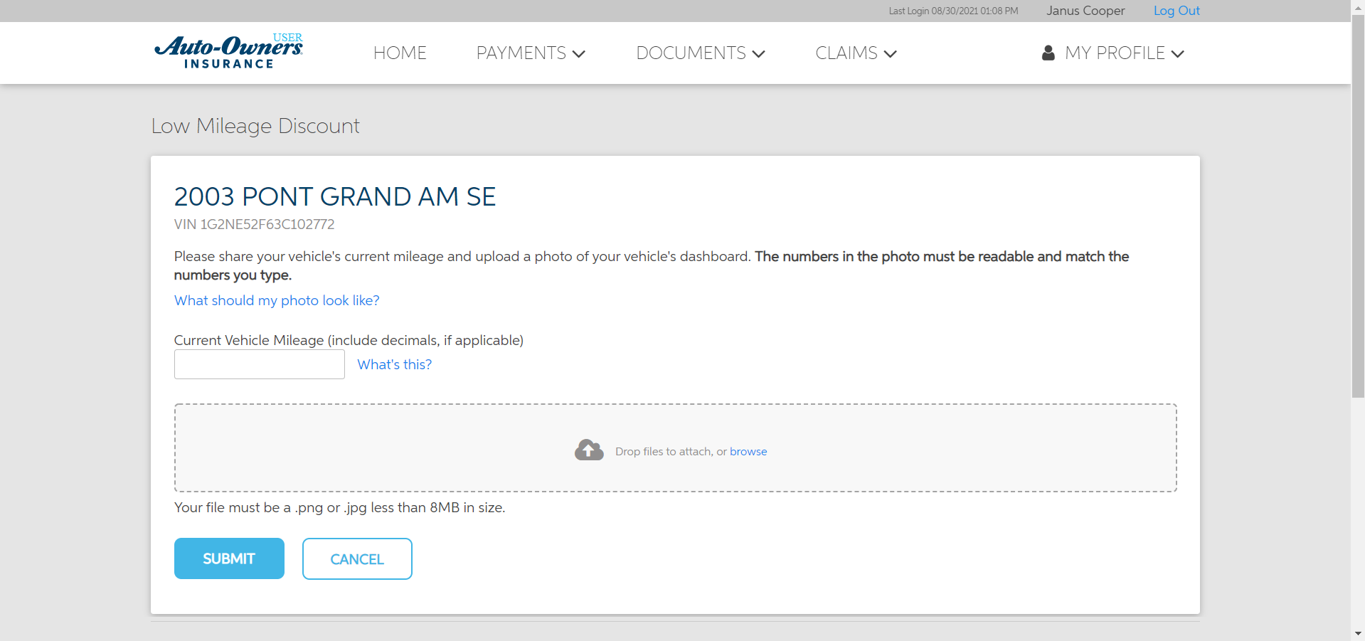Open the HOME menu item

click(400, 53)
